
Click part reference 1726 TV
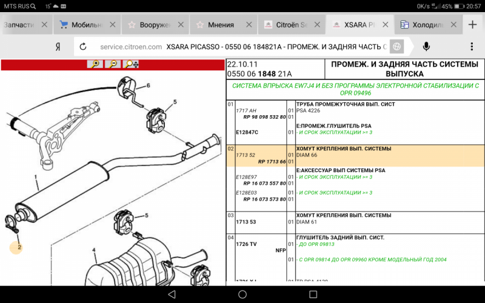[x=246, y=244]
